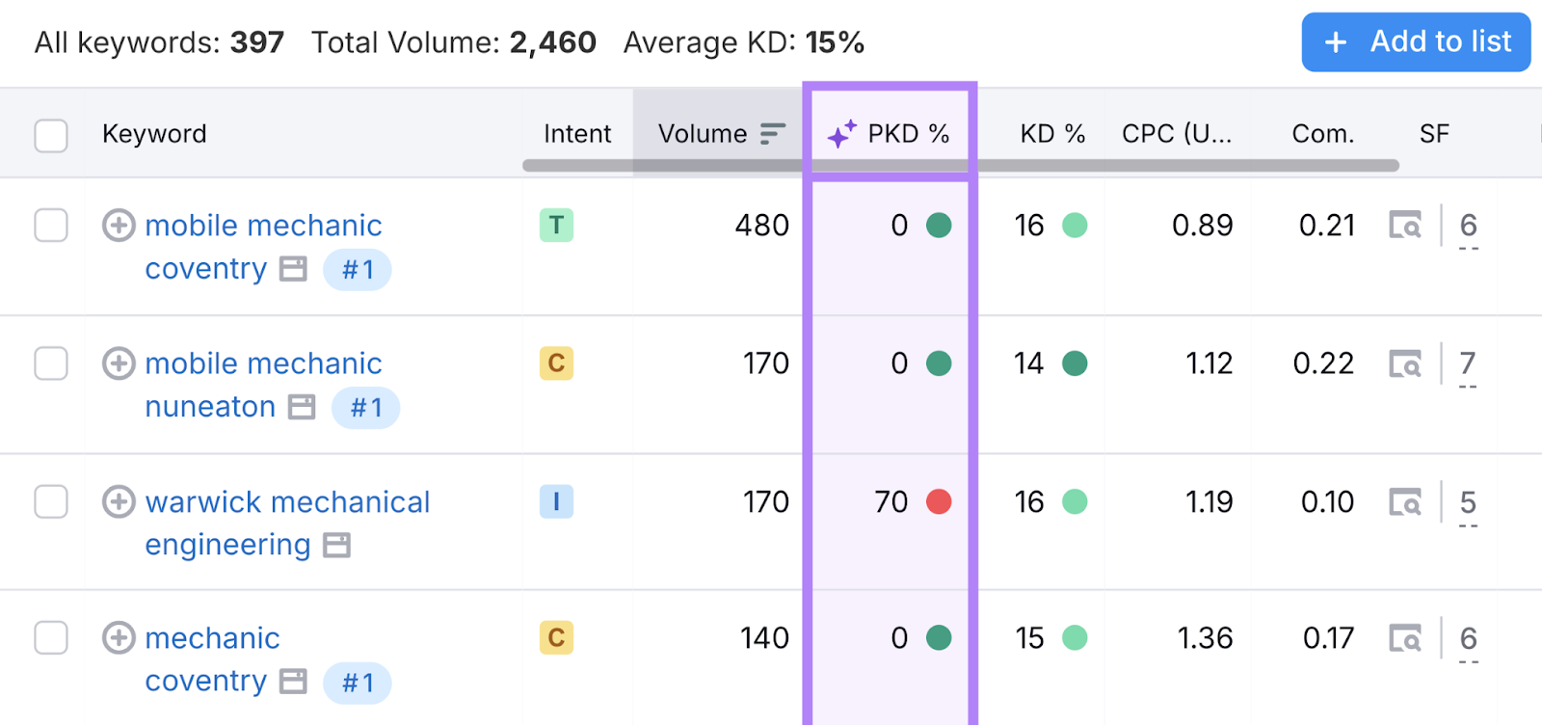Toggle the select-all checkbox in table header
1542x725 pixels.
point(51,136)
